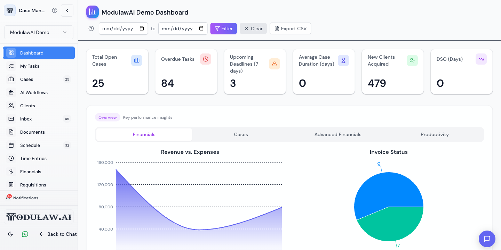
Task: Click the Inbox count badge 49
Action: 67,119
